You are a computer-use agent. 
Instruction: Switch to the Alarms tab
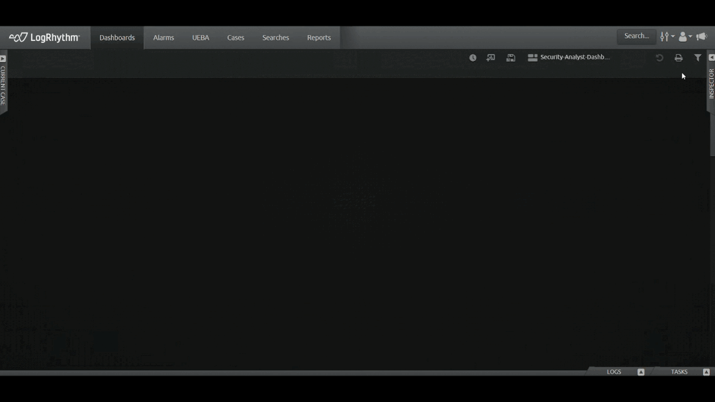(x=164, y=38)
